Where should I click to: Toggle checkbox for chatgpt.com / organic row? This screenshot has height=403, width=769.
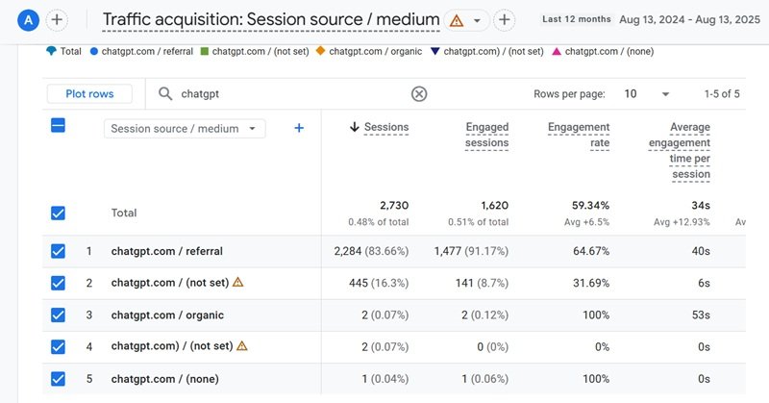(58, 315)
